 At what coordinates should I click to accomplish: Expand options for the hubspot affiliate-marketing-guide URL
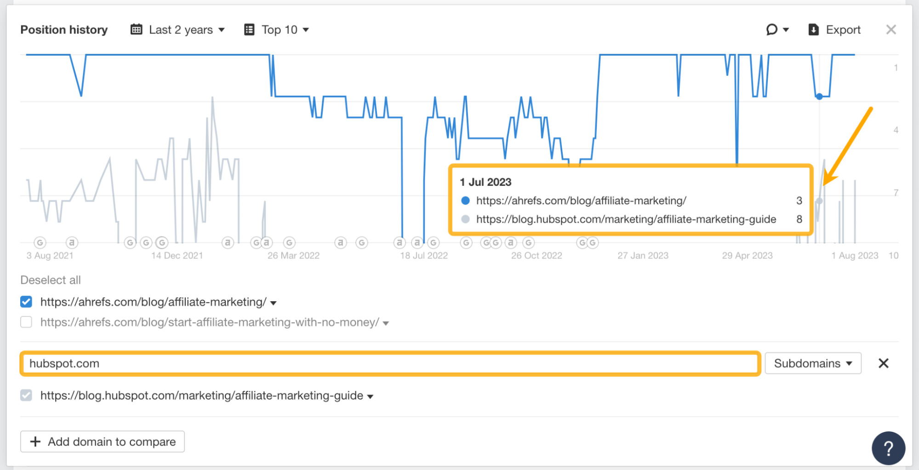coord(371,395)
